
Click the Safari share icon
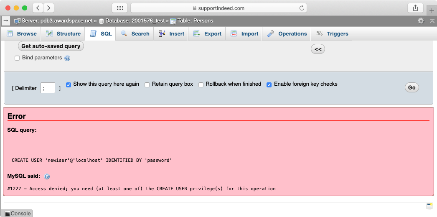415,8
